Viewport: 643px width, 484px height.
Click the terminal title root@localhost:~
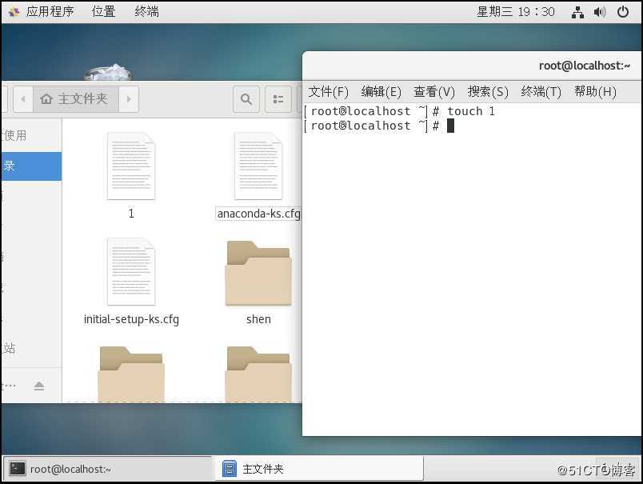585,66
